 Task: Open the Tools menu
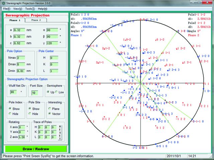[x=30, y=9]
